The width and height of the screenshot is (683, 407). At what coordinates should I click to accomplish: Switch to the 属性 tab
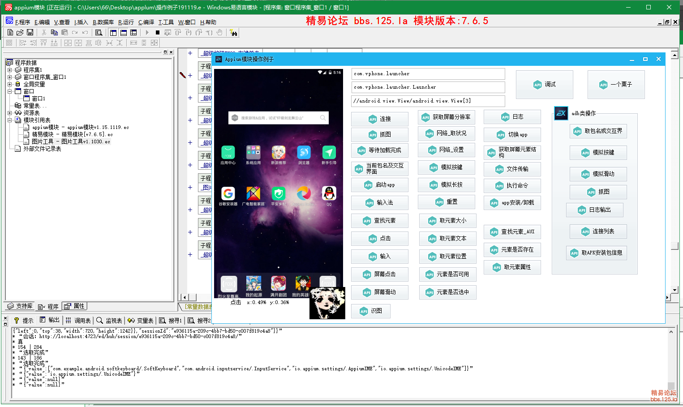point(74,306)
